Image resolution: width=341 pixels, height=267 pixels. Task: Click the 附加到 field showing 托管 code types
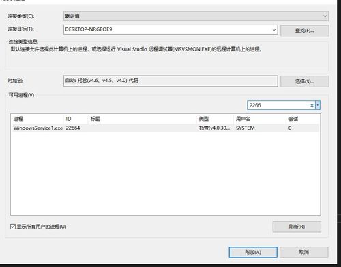pos(170,81)
